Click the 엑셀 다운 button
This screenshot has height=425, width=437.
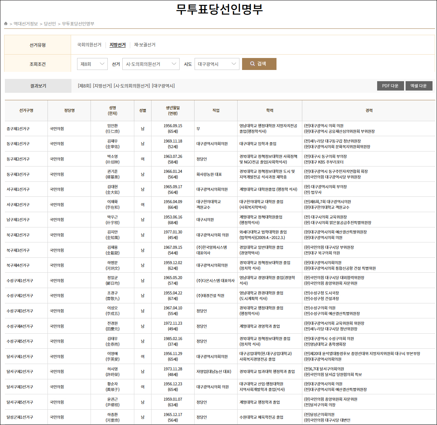pyautogui.click(x=418, y=86)
